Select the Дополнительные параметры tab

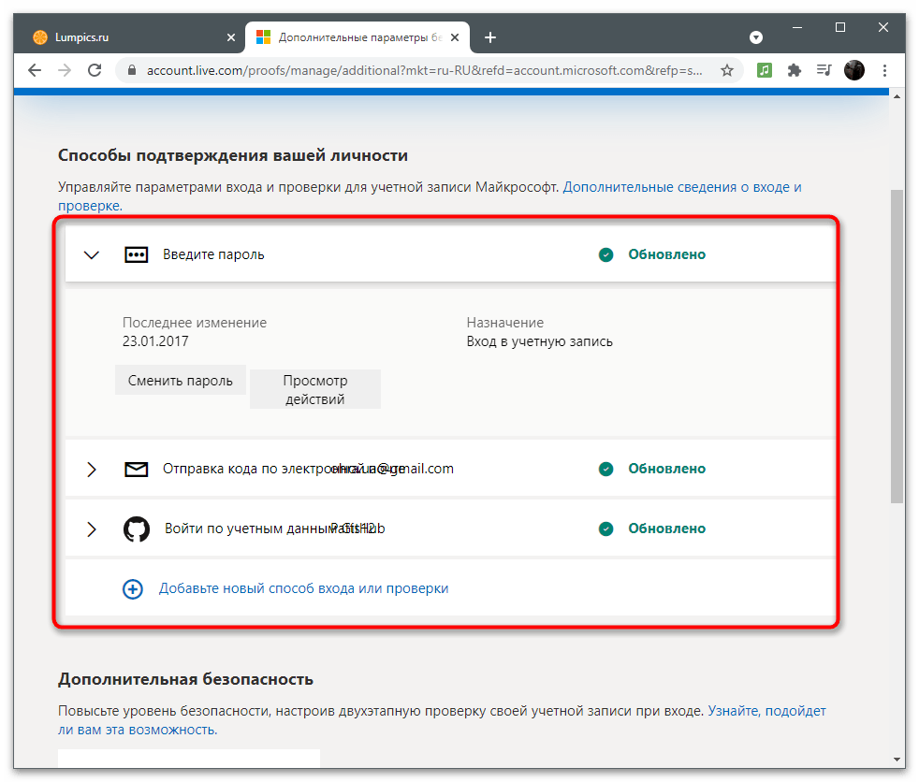tap(357, 37)
